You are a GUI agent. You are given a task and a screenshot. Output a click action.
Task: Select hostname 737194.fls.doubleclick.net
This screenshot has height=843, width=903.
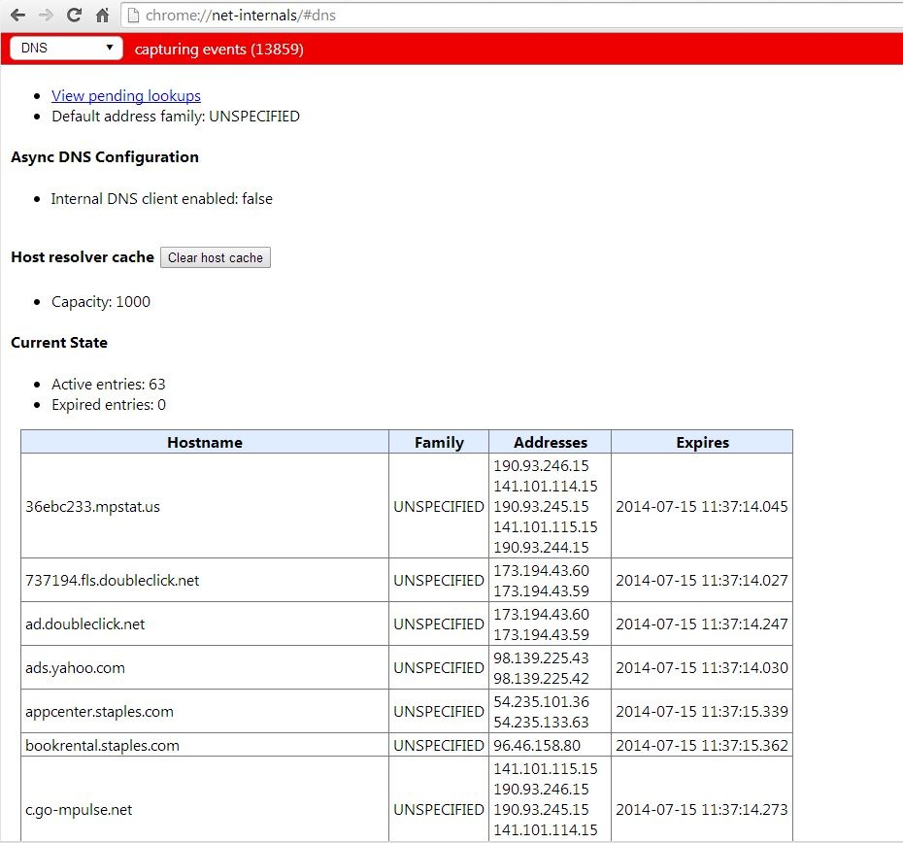[113, 580]
